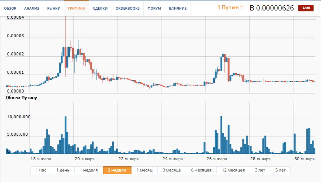Show the 3 месяца chart period

click(x=172, y=170)
